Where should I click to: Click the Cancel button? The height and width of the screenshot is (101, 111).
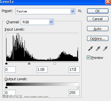98,19
